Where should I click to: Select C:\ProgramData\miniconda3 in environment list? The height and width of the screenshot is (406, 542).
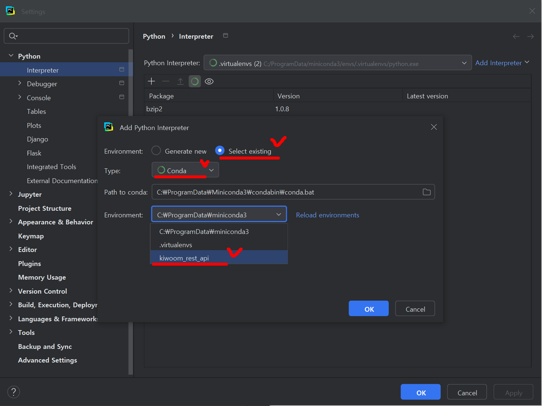219,231
